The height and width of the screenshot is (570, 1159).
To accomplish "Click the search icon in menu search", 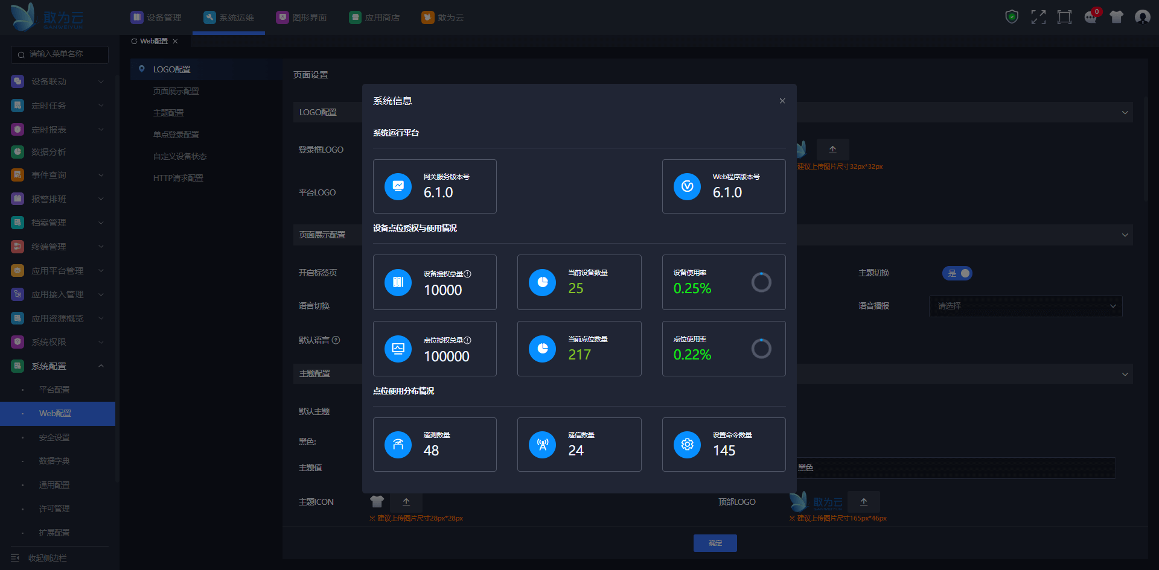I will click(21, 55).
